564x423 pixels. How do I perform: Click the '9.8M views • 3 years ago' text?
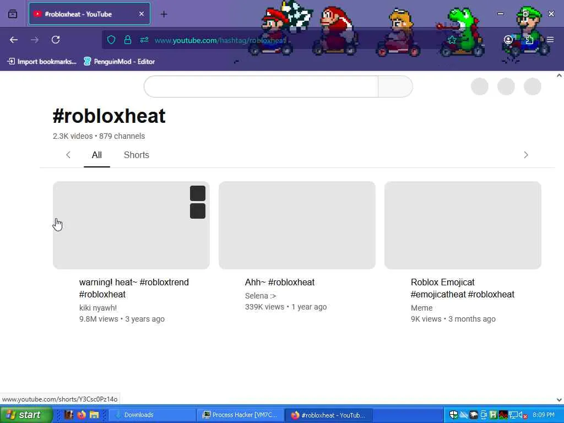tap(122, 319)
